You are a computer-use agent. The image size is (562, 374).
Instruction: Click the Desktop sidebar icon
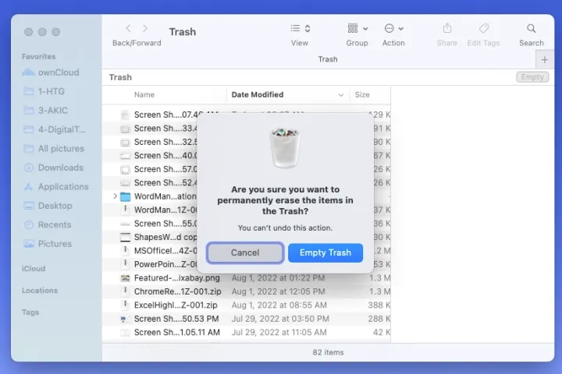(29, 206)
